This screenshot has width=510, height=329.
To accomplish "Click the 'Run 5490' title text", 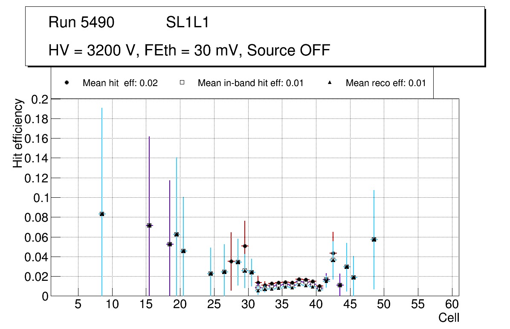I will click(81, 23).
